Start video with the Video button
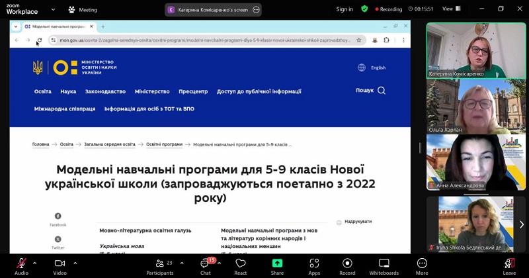This screenshot has height=278, width=529. coord(60,267)
